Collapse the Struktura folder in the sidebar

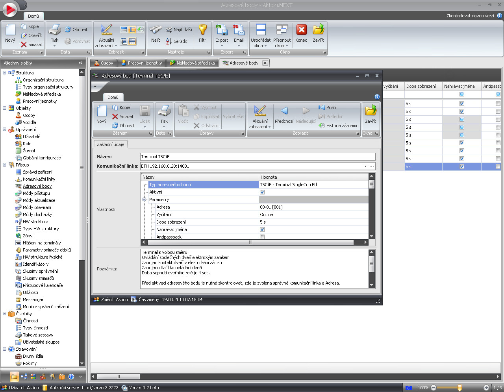tap(5, 73)
